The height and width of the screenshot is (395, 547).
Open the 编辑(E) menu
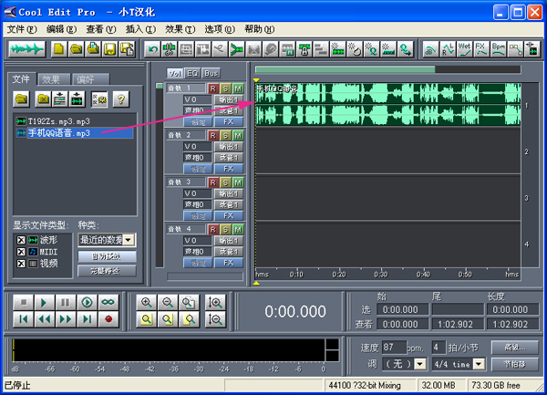coord(61,29)
